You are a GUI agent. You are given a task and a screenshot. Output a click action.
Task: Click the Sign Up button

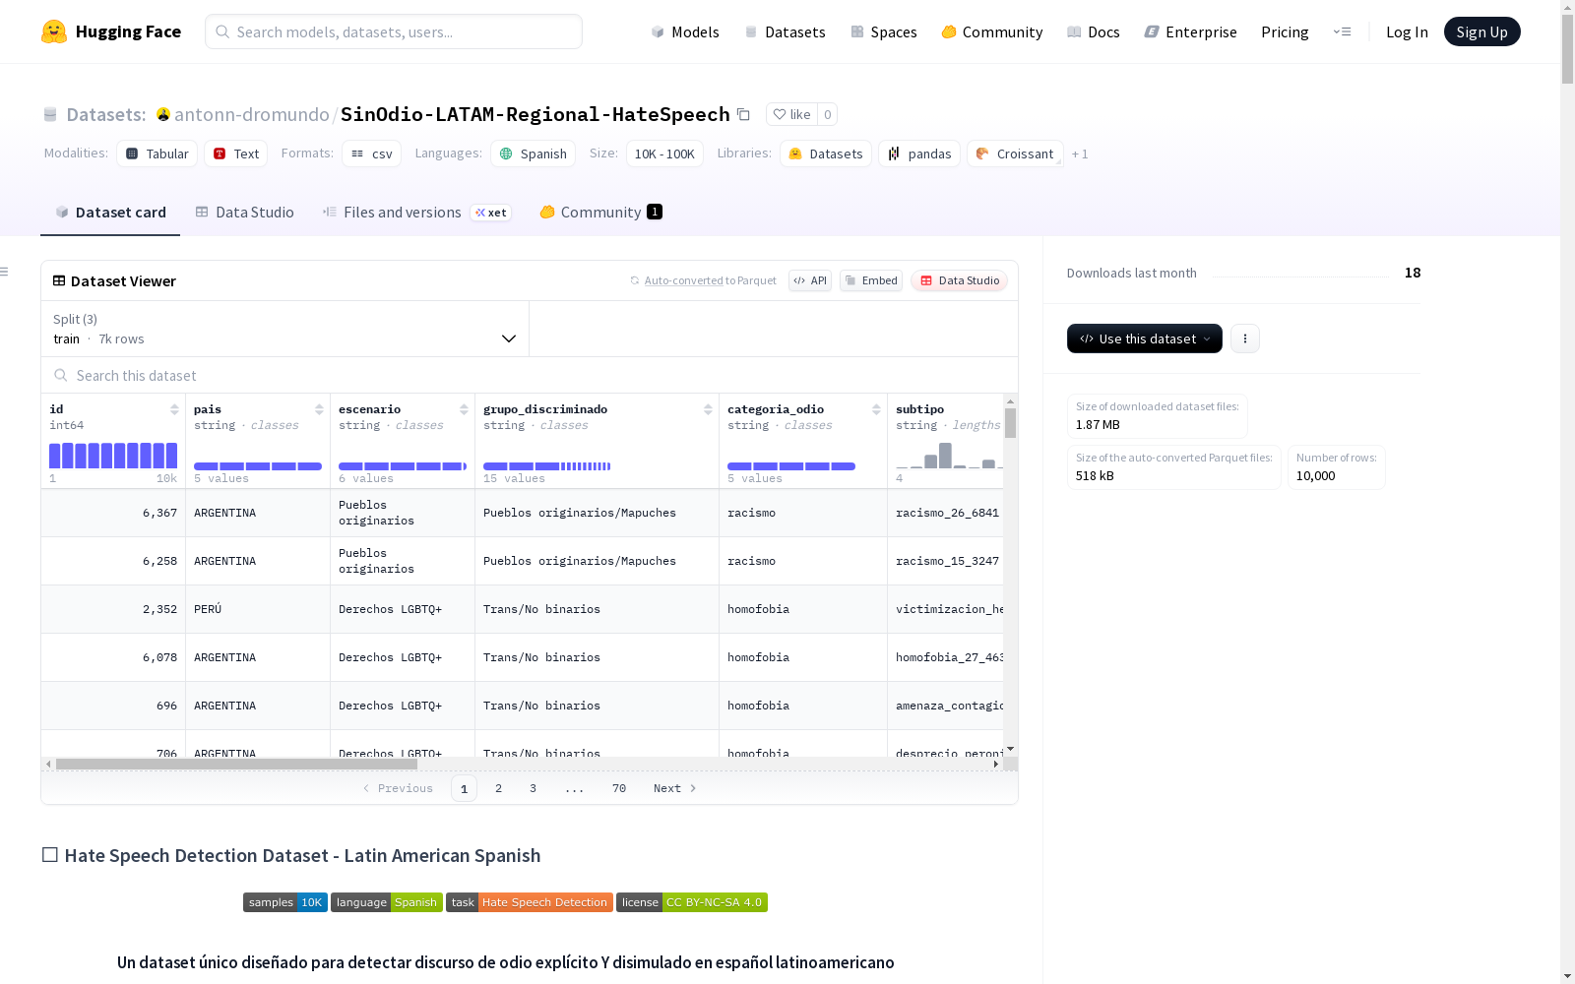click(1482, 31)
